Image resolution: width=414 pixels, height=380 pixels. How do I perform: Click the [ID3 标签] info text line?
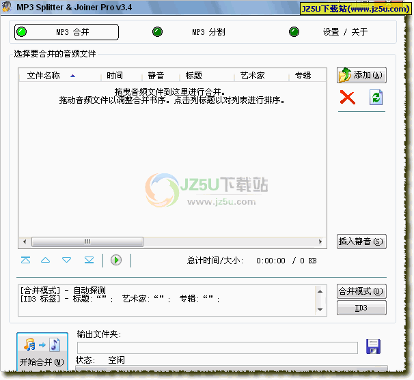point(120,299)
